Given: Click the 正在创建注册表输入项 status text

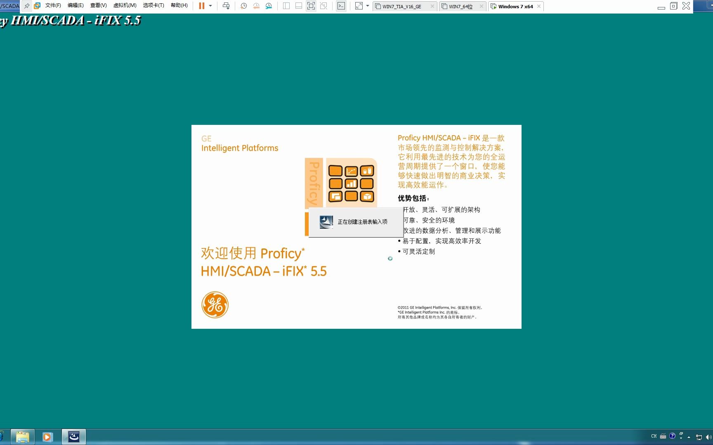Looking at the screenshot, I should pos(362,222).
